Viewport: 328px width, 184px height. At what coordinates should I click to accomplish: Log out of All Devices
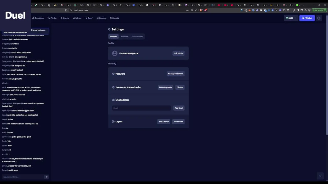(178, 122)
